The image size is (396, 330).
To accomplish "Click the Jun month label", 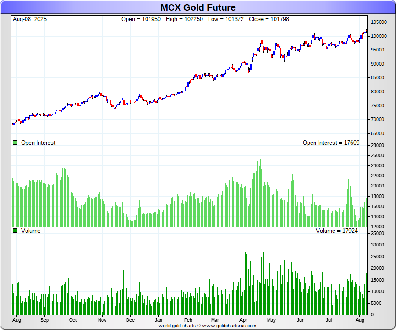I will (x=301, y=320).
